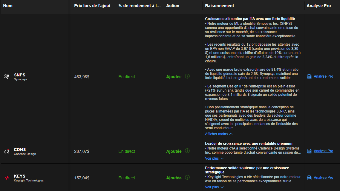Open info icon next to CDNS Ajoutée
340x191 pixels.
point(187,151)
